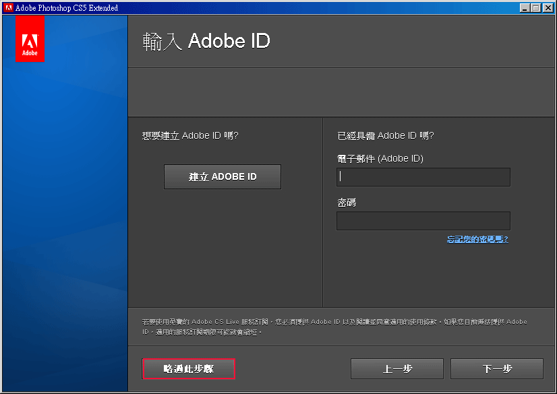
Task: Click the 輸入 Adobe ID heading
Action: 206,42
